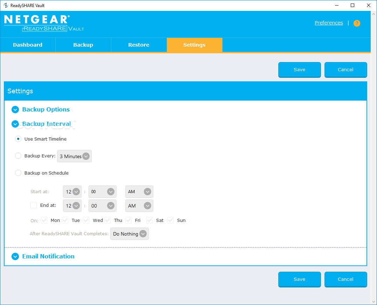This screenshot has width=377, height=305.
Task: Collapse the Backup Options section chevron
Action: click(x=15, y=109)
